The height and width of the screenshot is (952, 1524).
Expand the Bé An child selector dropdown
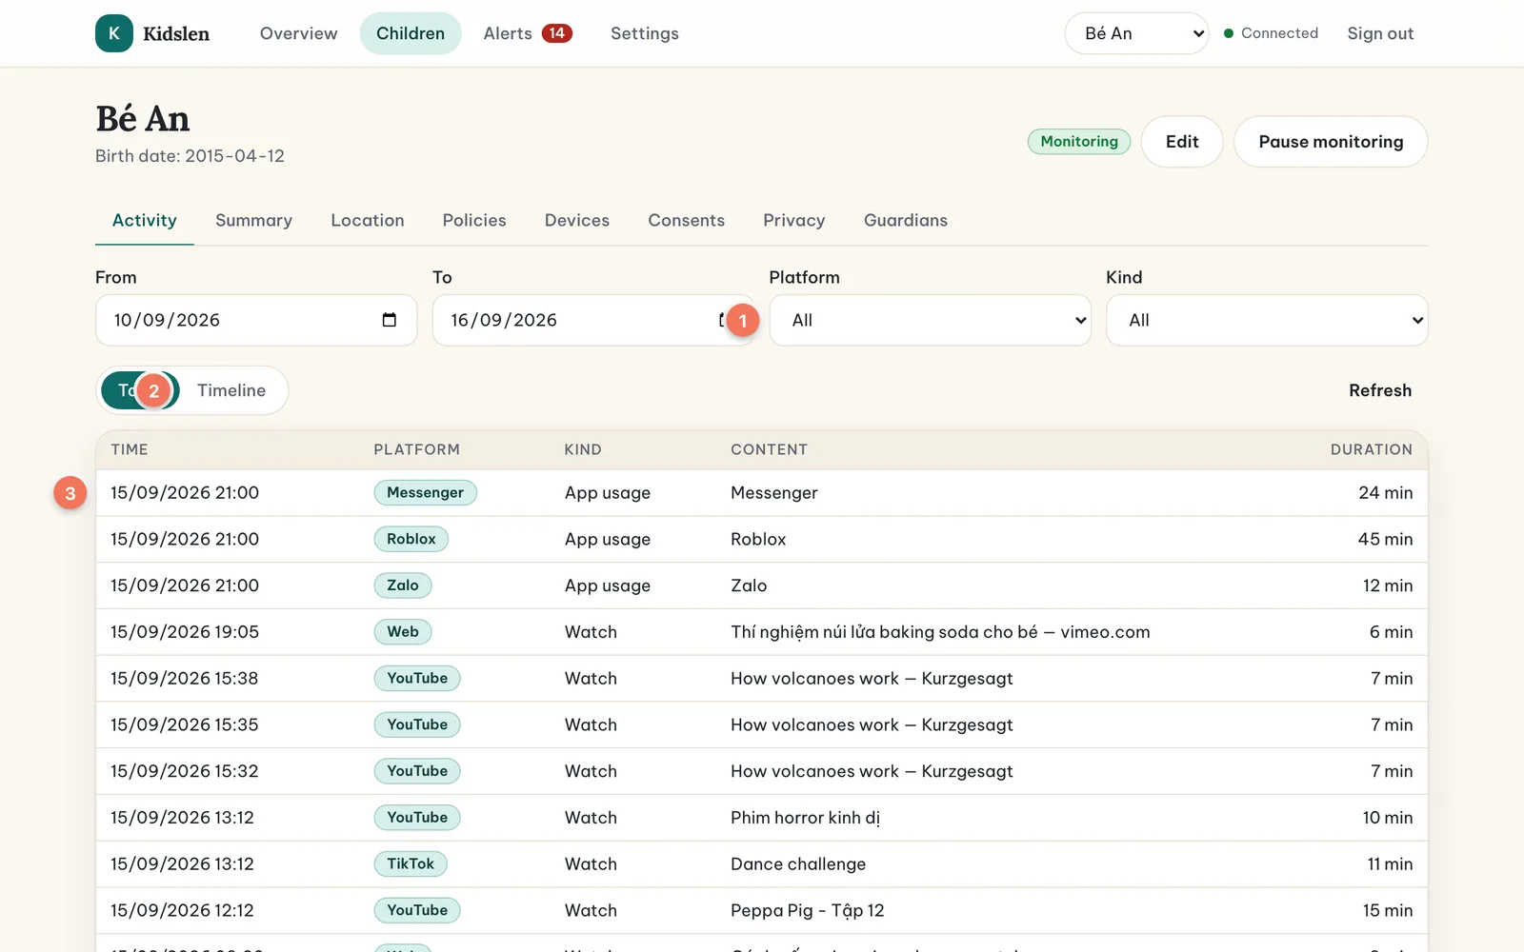pyautogui.click(x=1136, y=33)
